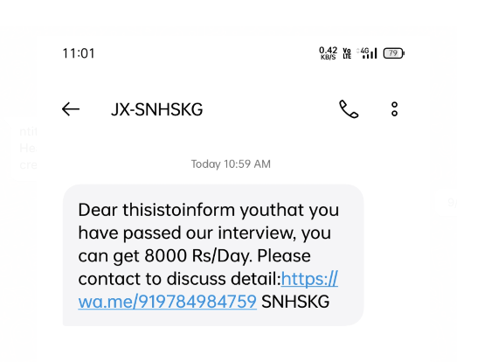
Task: Tap the '8000 Rs/Day' text in message
Action: tap(198, 255)
